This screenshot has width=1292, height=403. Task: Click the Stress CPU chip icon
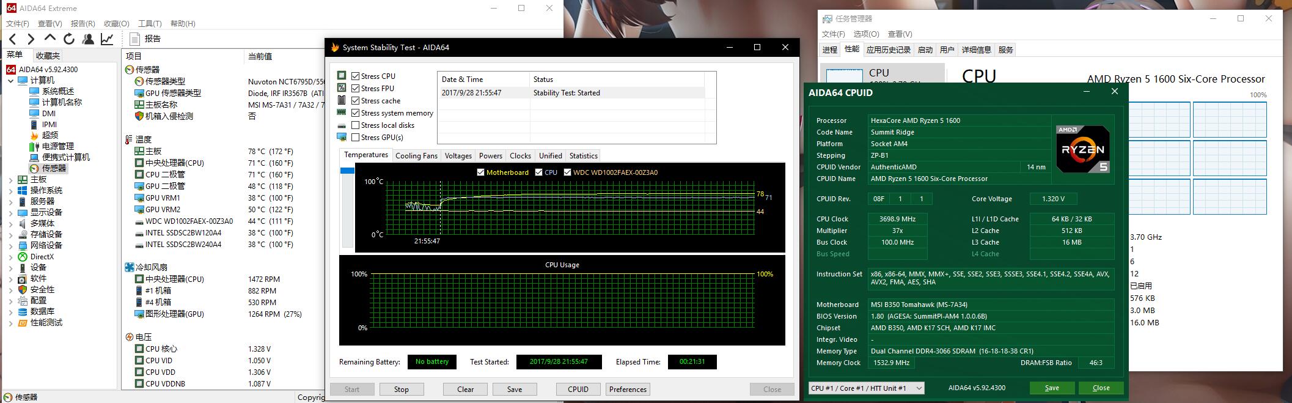coord(342,76)
